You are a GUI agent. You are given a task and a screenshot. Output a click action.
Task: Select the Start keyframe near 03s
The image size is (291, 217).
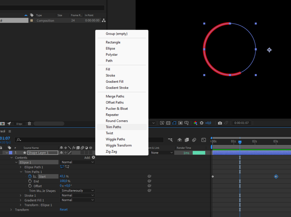point(276,177)
